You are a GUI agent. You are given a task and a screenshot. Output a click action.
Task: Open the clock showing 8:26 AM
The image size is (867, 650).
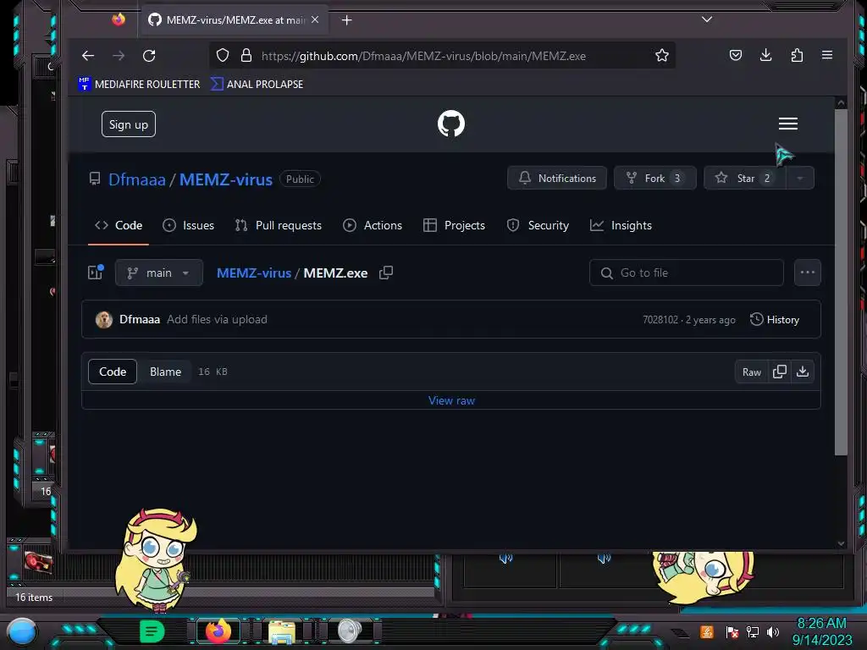(x=821, y=631)
